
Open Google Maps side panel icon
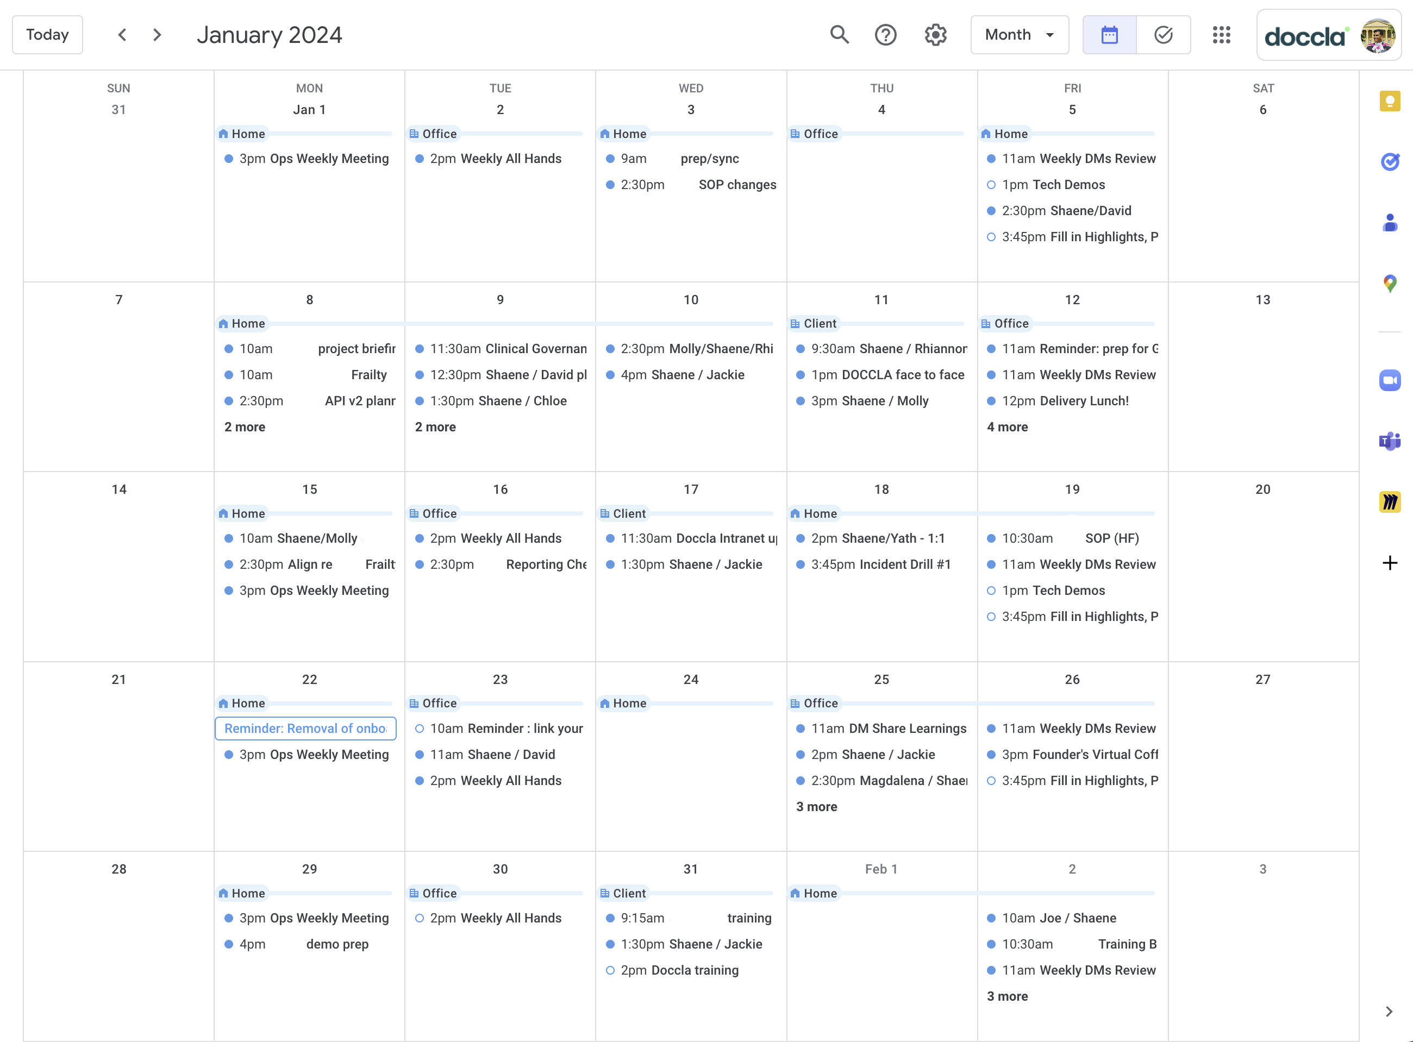pos(1390,283)
